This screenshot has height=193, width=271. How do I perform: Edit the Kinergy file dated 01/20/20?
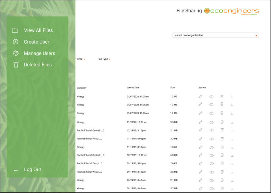[200, 122]
